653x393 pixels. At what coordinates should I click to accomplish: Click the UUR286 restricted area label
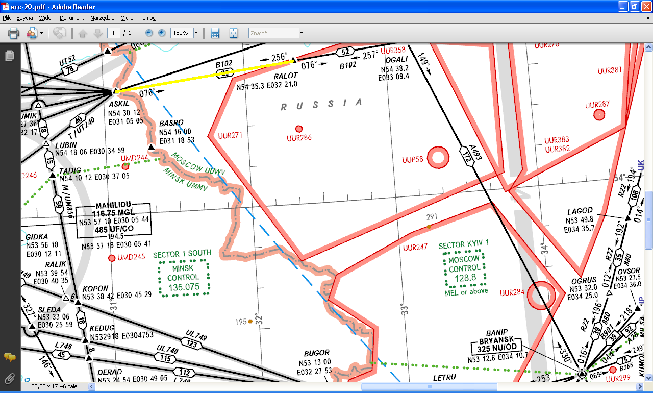(299, 138)
